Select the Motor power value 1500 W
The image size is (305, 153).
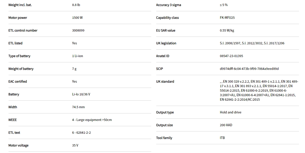click(77, 18)
